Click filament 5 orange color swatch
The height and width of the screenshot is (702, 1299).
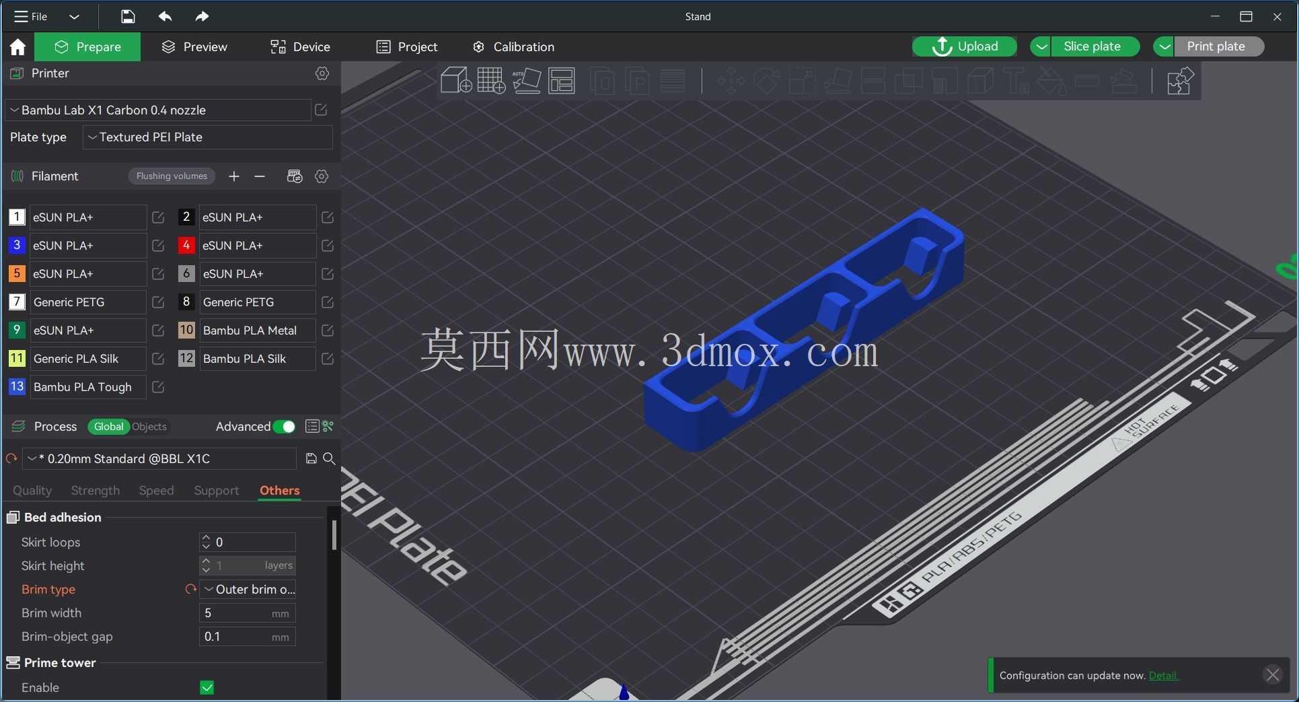click(x=17, y=273)
